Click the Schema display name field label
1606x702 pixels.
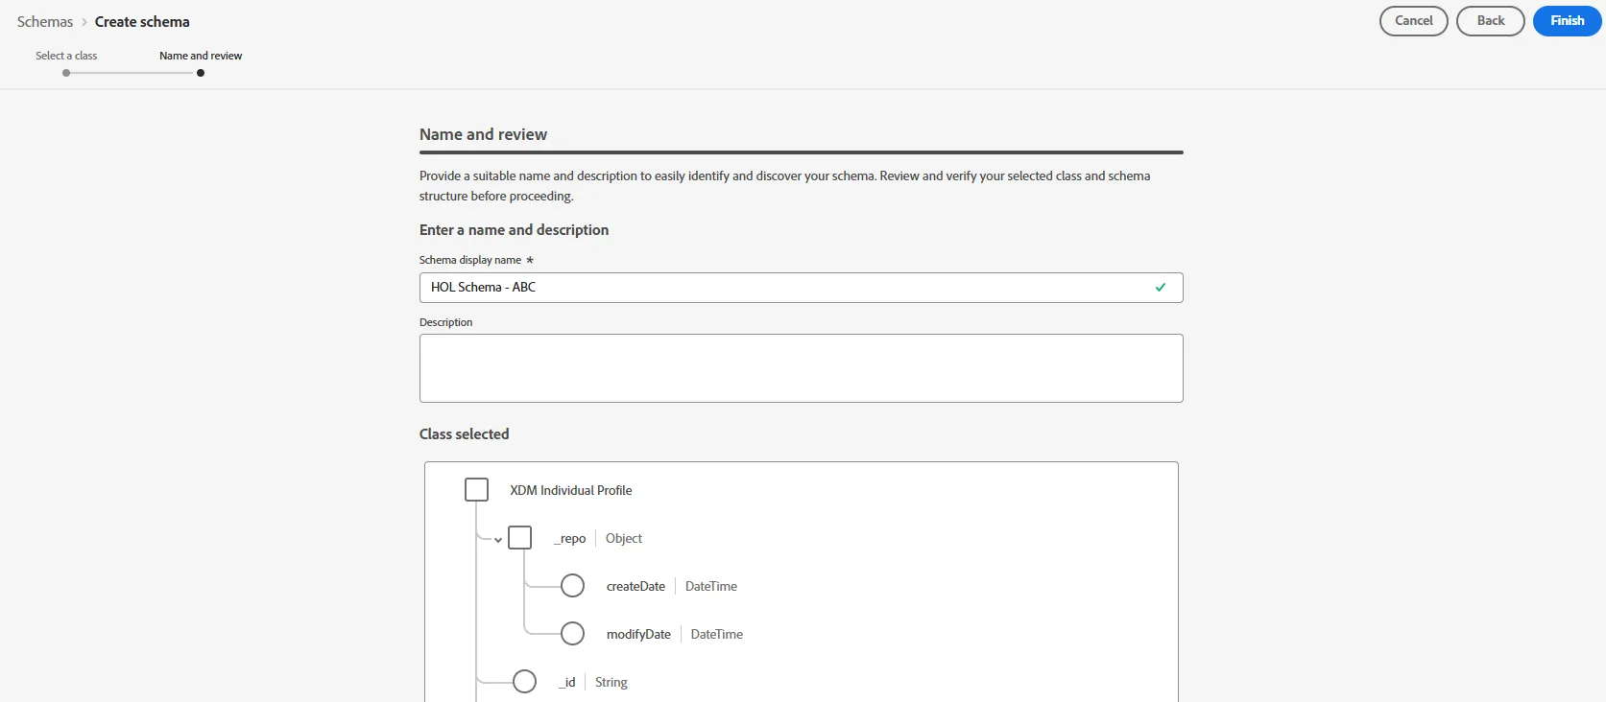(x=470, y=260)
